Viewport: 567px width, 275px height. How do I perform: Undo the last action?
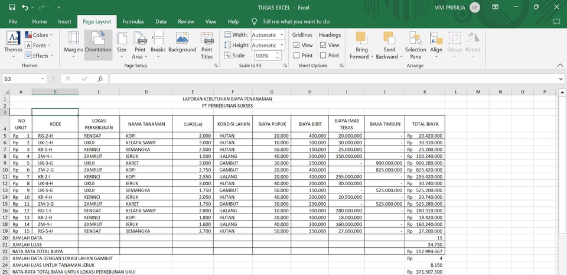(25, 7)
